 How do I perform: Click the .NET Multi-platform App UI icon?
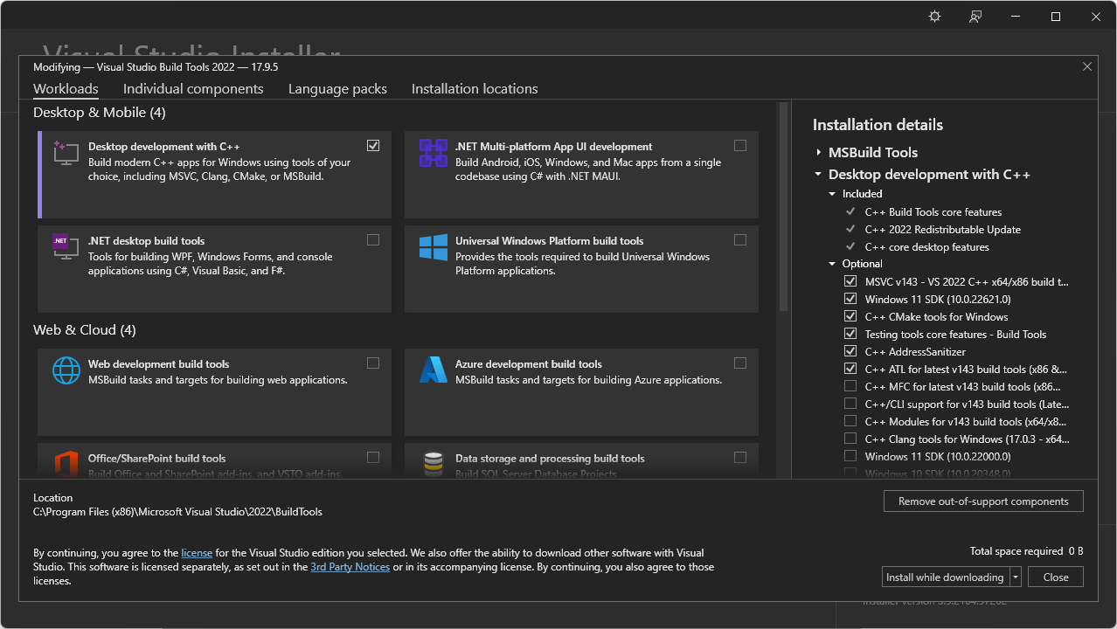coord(433,153)
